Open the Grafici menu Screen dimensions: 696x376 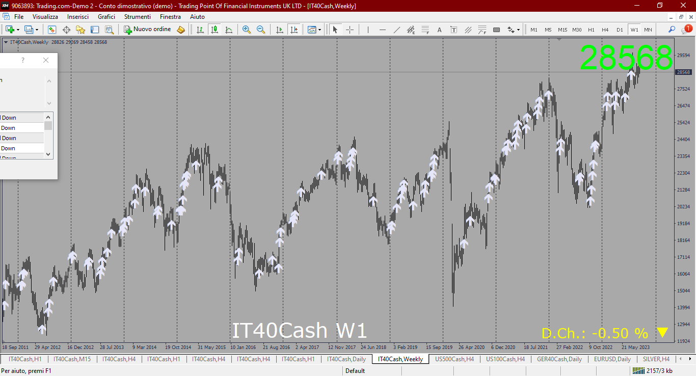point(106,17)
